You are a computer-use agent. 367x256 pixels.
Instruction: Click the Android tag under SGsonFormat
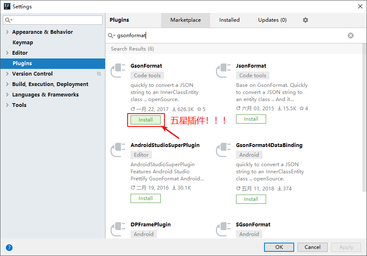point(249,234)
